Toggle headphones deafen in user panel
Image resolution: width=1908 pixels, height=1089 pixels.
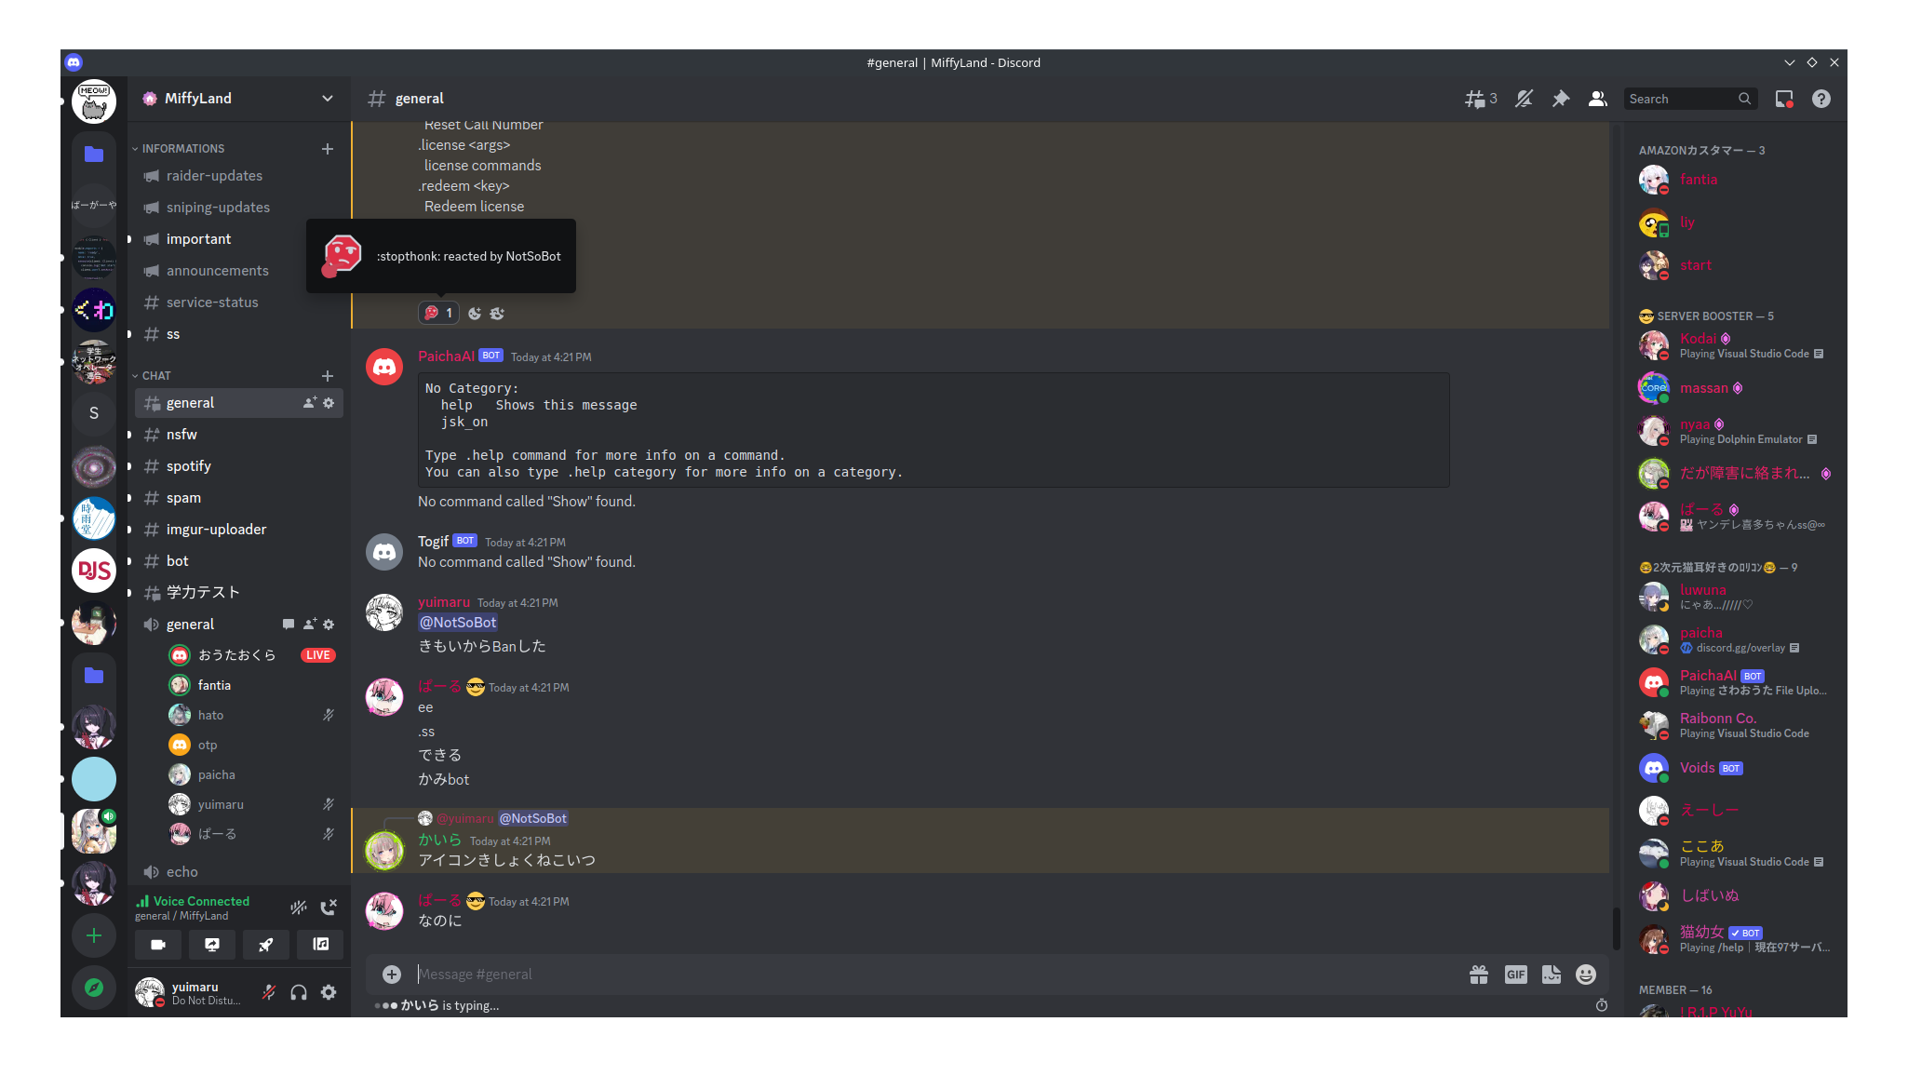tap(299, 992)
